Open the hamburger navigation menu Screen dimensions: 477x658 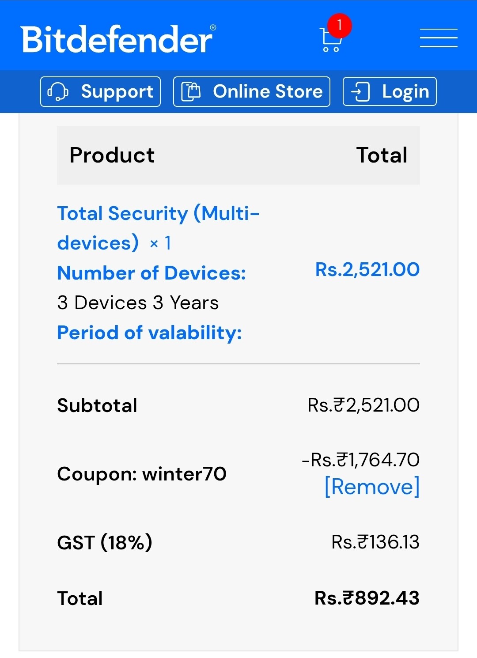coord(438,38)
